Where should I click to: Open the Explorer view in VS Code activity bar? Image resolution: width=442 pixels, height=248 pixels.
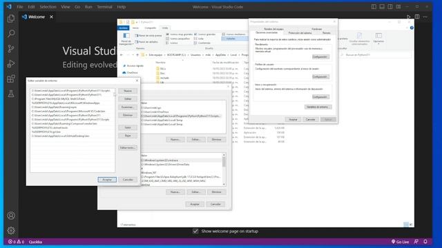pos(11,19)
